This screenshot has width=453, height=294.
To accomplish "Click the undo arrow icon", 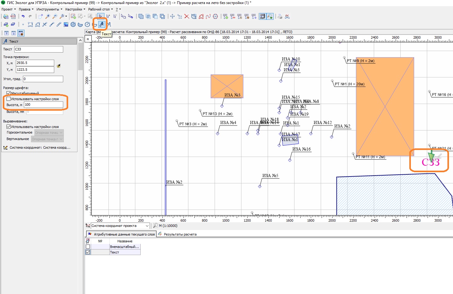I will click(23, 16).
